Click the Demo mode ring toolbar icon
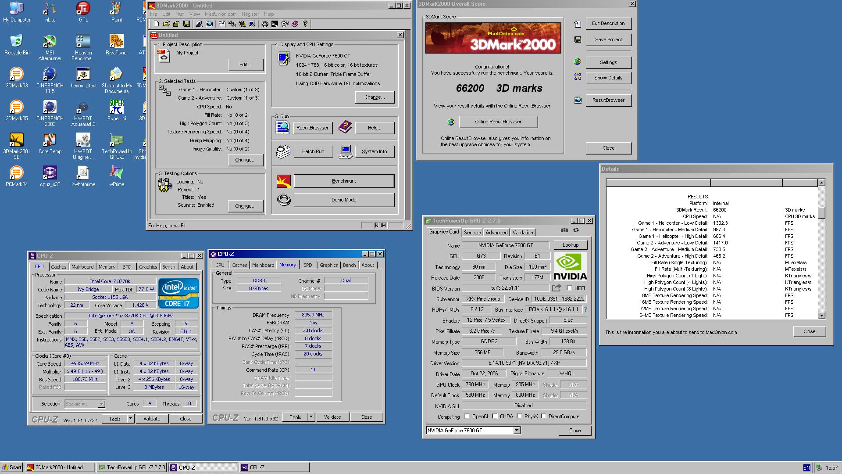This screenshot has height=474, width=842. click(265, 24)
